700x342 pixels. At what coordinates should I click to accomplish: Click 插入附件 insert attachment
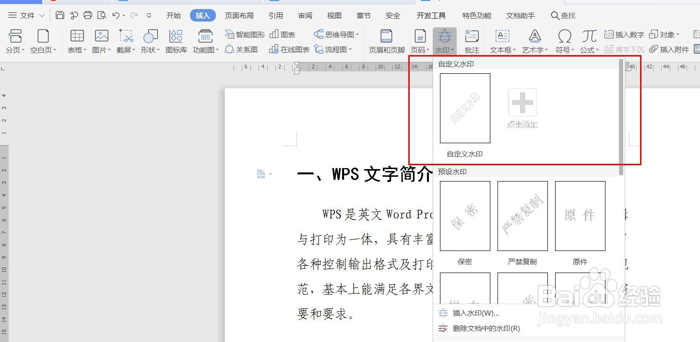[x=669, y=49]
